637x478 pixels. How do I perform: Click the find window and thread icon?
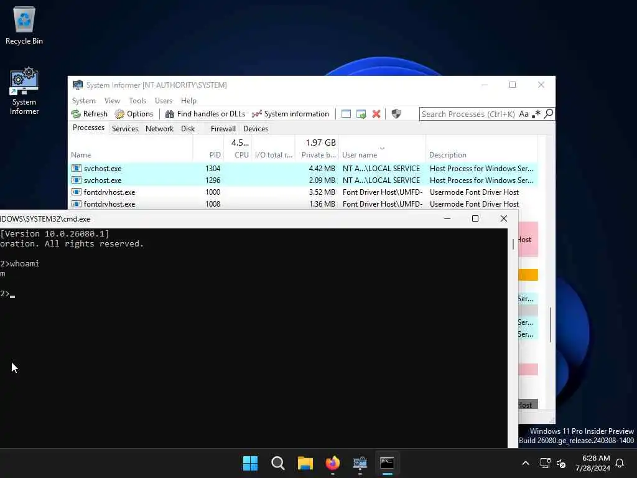(361, 114)
